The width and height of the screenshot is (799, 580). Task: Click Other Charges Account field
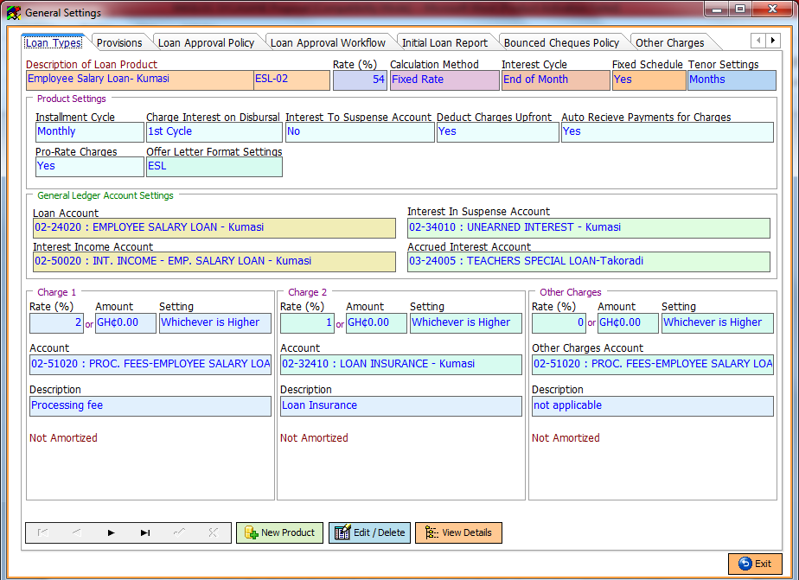[x=653, y=365]
